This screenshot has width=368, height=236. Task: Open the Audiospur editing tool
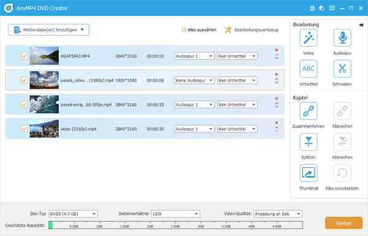tap(342, 38)
